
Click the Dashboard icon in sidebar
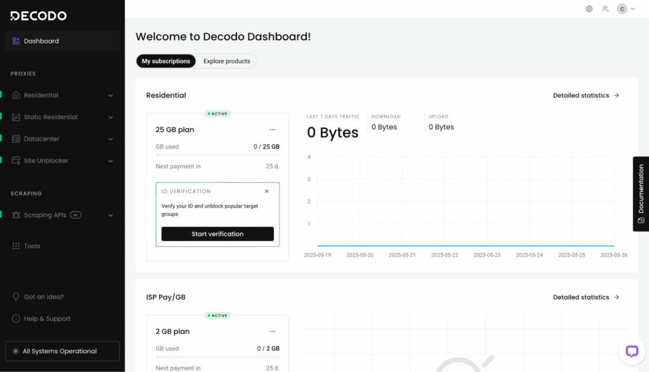[16, 40]
